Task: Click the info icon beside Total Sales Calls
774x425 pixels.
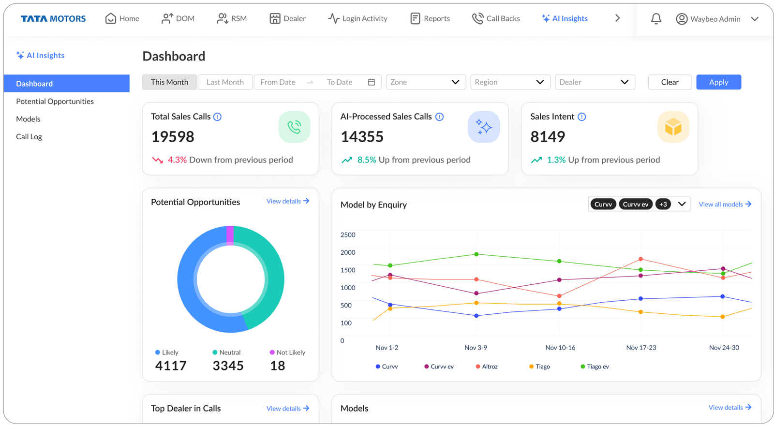Action: pyautogui.click(x=218, y=117)
